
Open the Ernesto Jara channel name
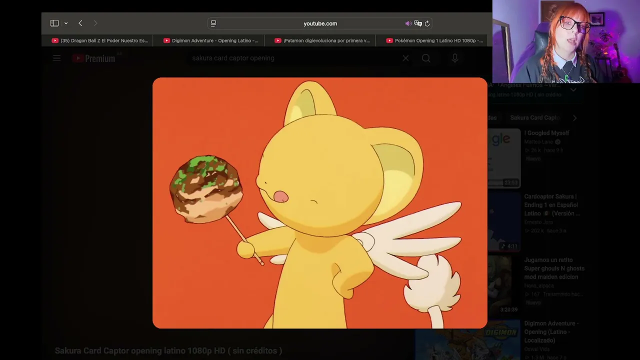pos(538,222)
